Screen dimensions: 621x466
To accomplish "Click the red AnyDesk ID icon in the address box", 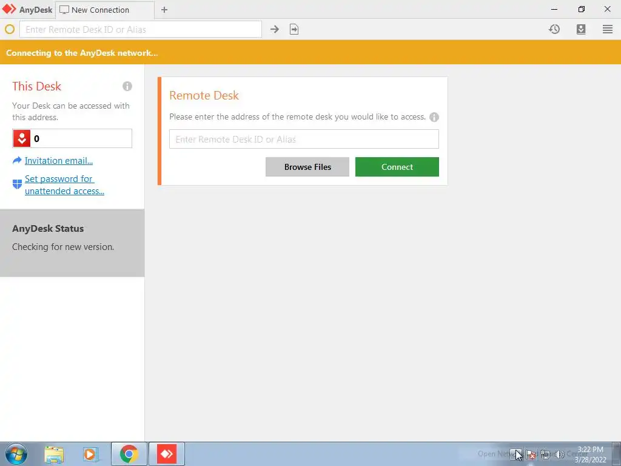I will click(22, 138).
